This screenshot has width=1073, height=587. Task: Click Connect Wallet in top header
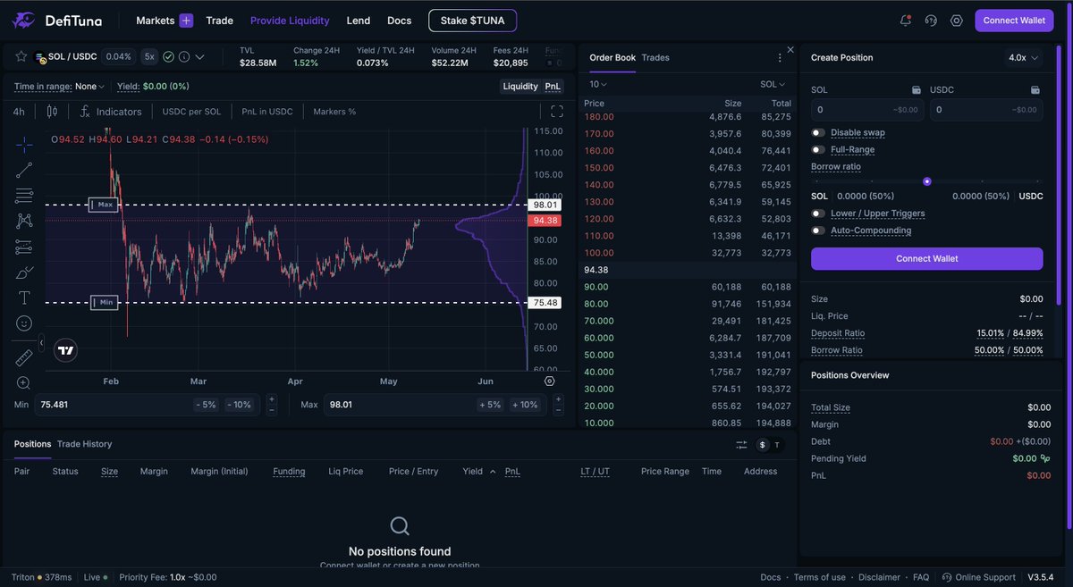pos(1014,21)
